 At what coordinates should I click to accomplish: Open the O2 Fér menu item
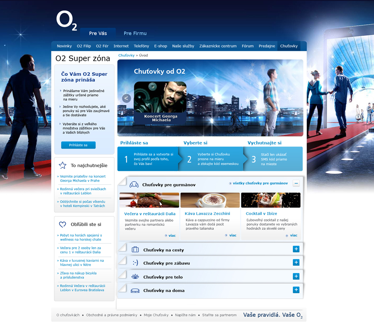point(102,46)
